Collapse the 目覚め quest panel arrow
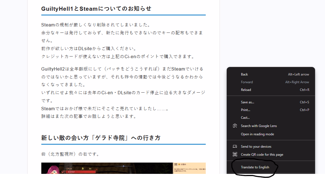This screenshot has width=325, height=178. tap(176, 164)
